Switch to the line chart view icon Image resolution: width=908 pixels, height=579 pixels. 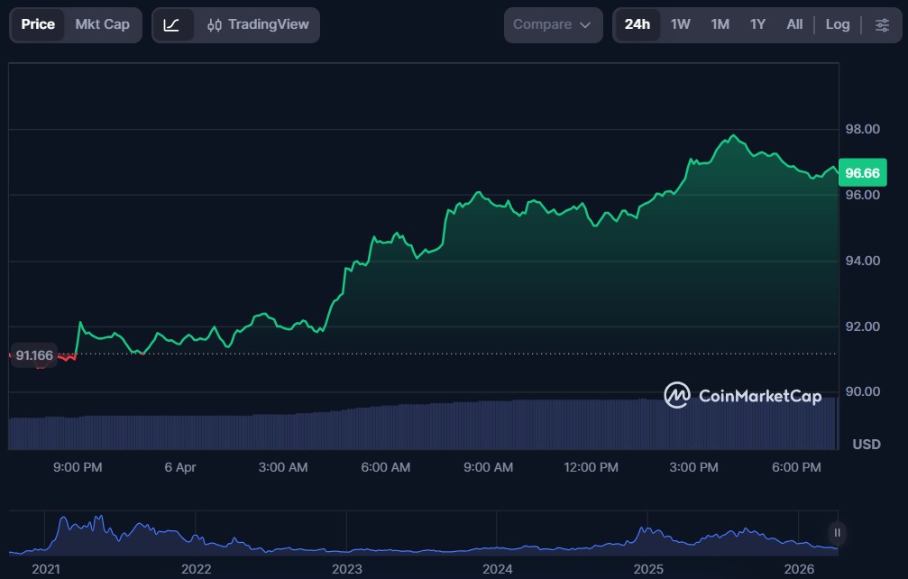point(172,25)
